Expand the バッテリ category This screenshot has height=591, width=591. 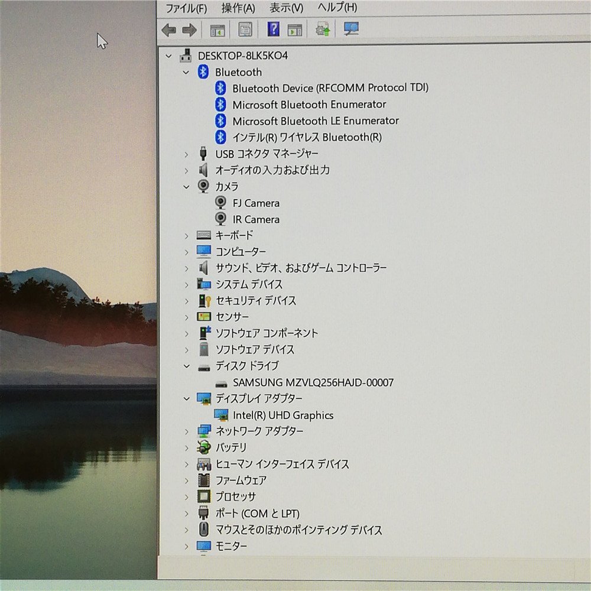click(x=187, y=448)
